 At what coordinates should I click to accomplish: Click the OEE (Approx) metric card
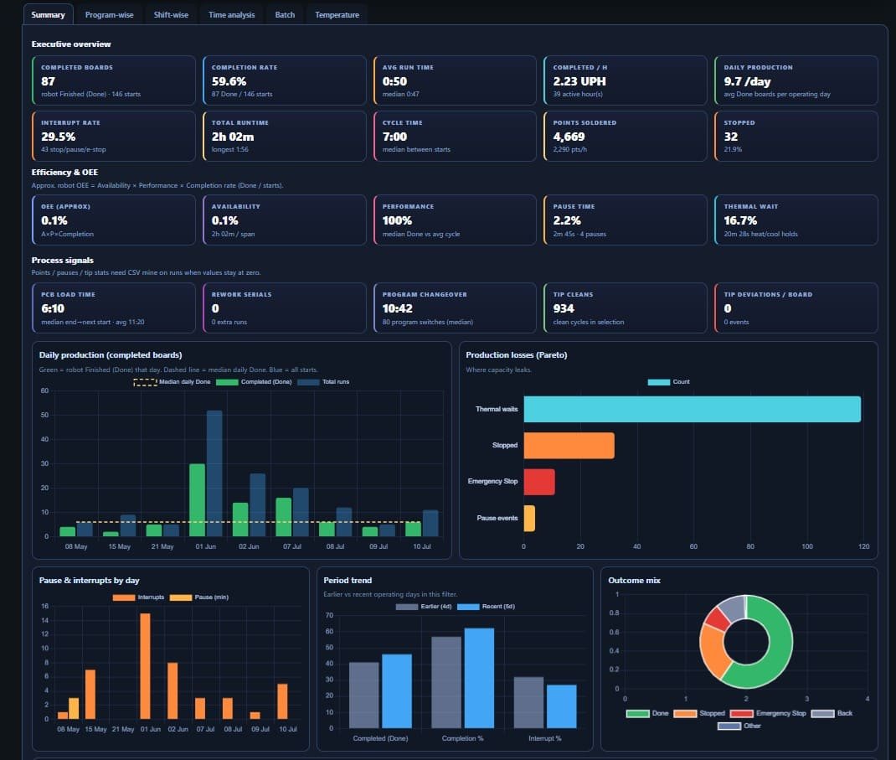pyautogui.click(x=114, y=220)
